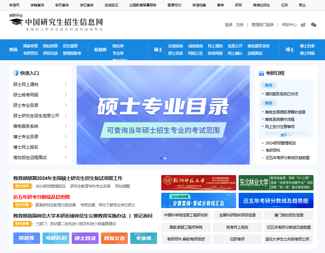Open 中国科学院信息工程研究所 link
This screenshot has width=325, height=253.
[x=186, y=215]
